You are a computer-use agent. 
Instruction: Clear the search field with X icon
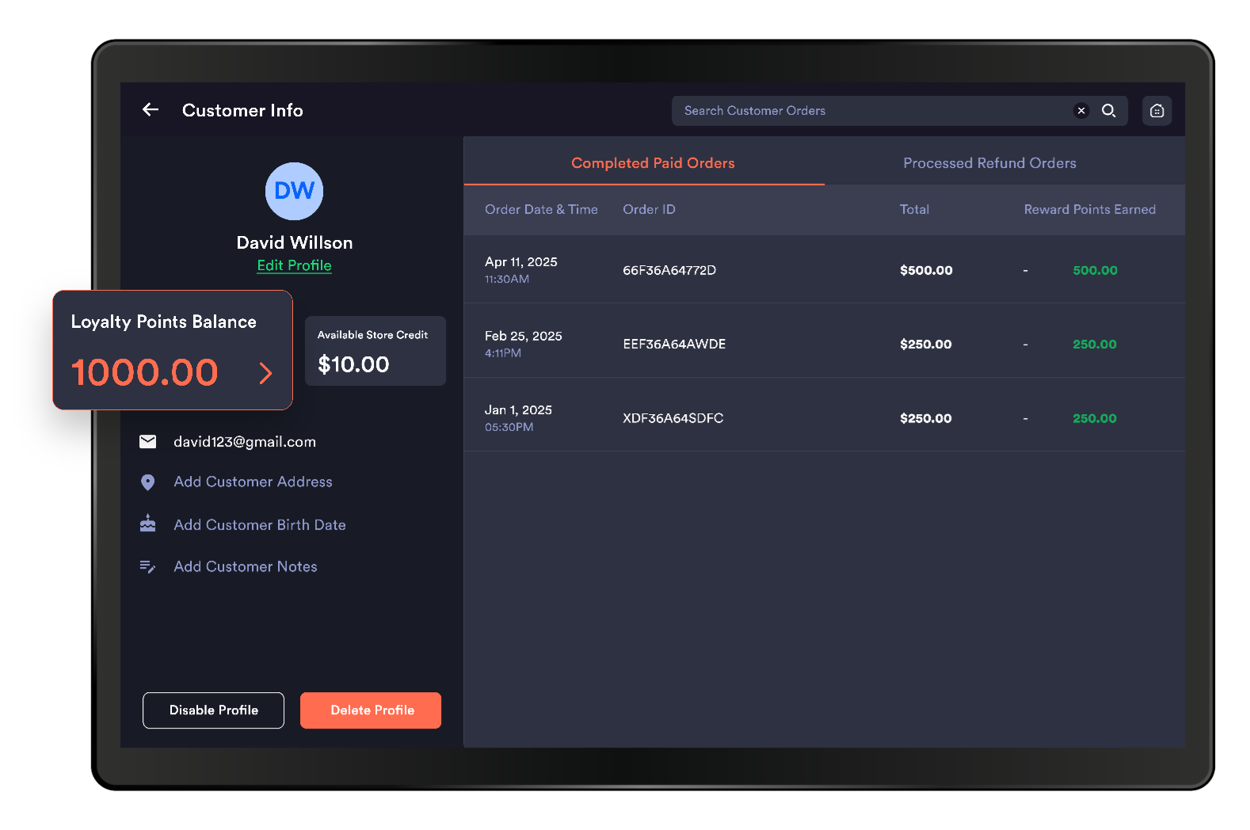click(x=1080, y=111)
